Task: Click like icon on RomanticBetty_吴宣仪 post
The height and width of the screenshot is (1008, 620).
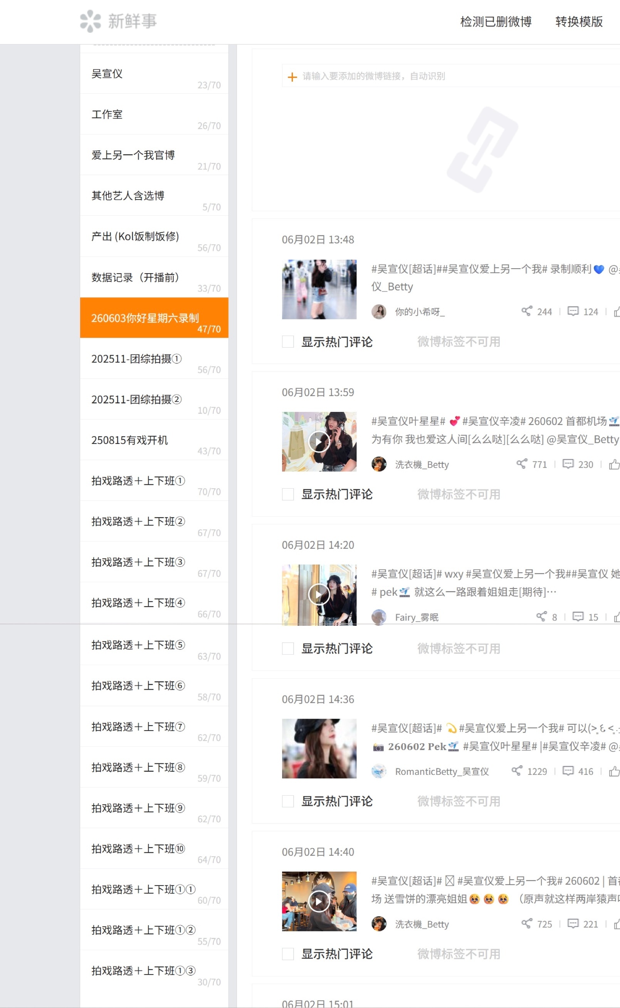Action: (x=614, y=771)
